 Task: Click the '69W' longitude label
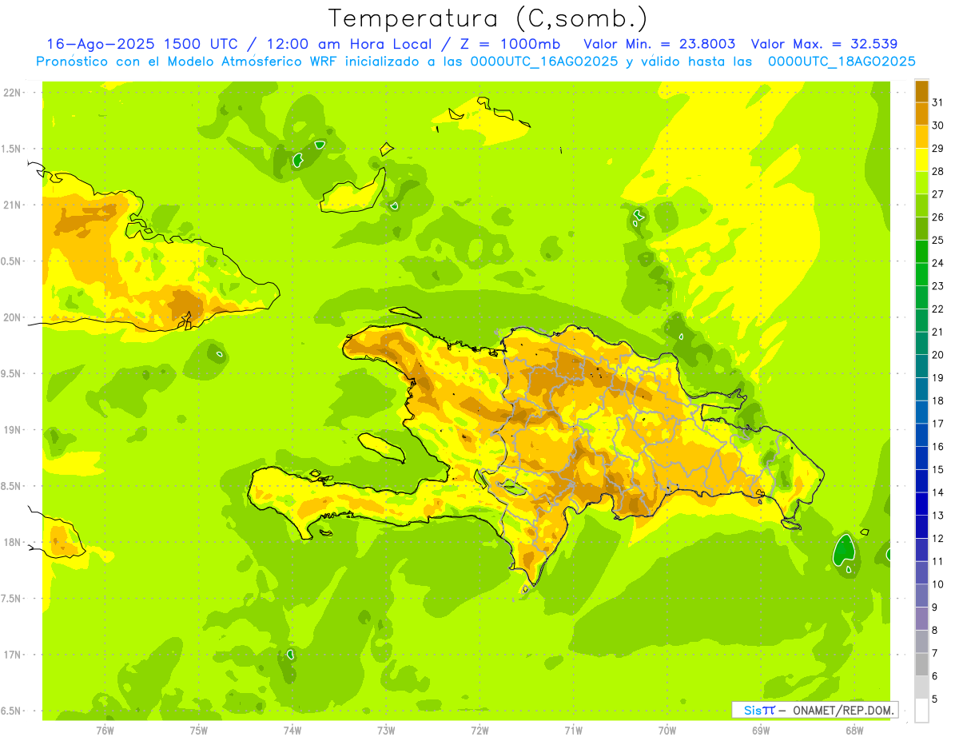[761, 729]
